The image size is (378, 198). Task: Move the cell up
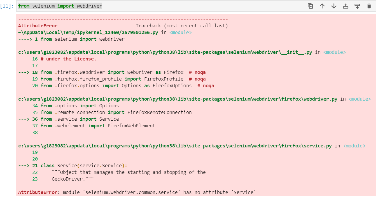tap(322, 6)
